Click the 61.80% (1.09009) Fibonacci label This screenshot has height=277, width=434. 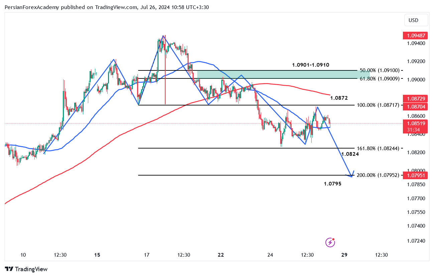[379, 78]
